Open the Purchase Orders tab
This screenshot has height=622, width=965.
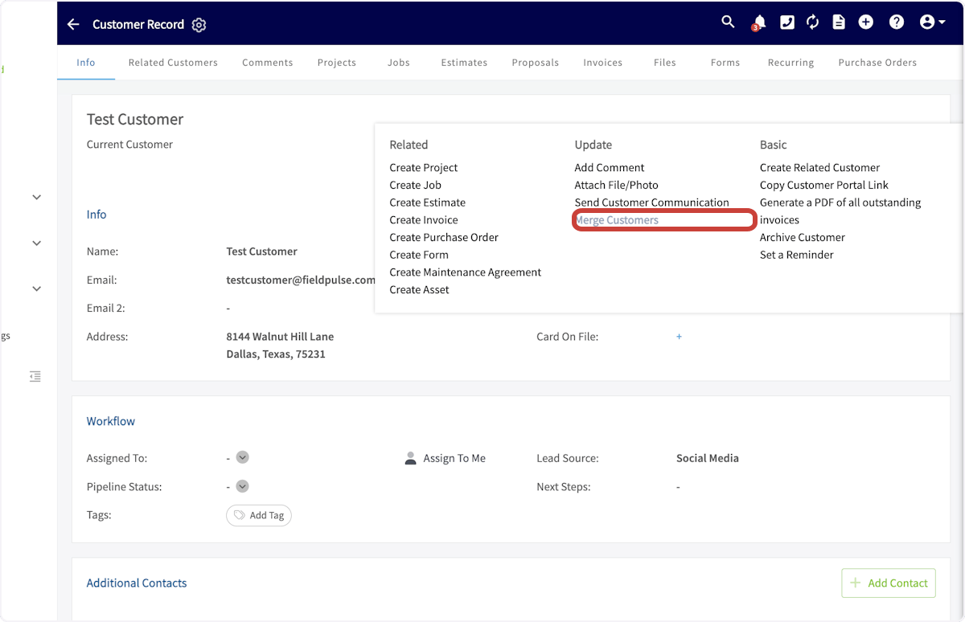click(877, 62)
